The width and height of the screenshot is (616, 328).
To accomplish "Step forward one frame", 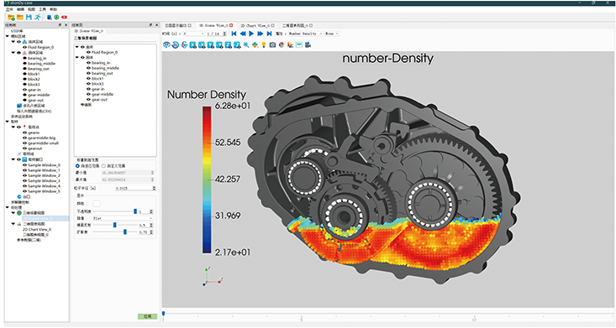I will click(x=260, y=34).
